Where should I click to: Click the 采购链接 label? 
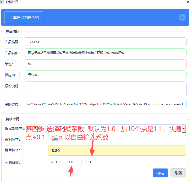coord(13,104)
